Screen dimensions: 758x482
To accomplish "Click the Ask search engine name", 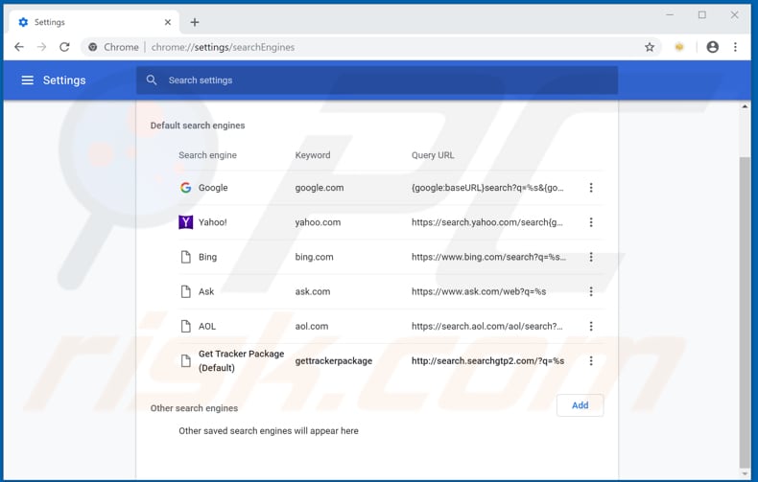I will click(x=206, y=291).
